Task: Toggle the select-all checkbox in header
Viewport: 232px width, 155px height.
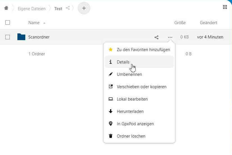Action: pos(8,23)
